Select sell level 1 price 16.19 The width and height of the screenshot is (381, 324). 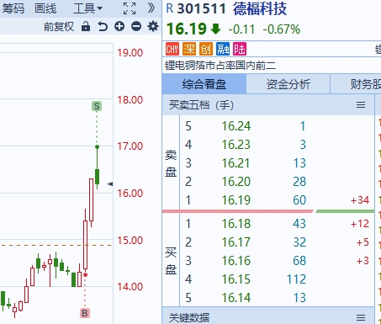click(x=236, y=200)
